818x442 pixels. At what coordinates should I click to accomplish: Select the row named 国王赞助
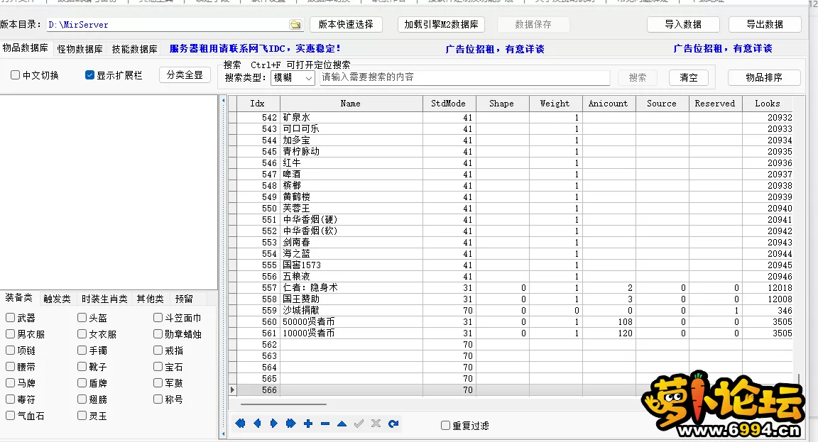pyautogui.click(x=511, y=299)
